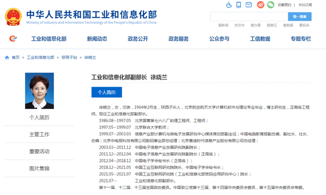Select the 要投诉 search shortcut

pos(304,25)
